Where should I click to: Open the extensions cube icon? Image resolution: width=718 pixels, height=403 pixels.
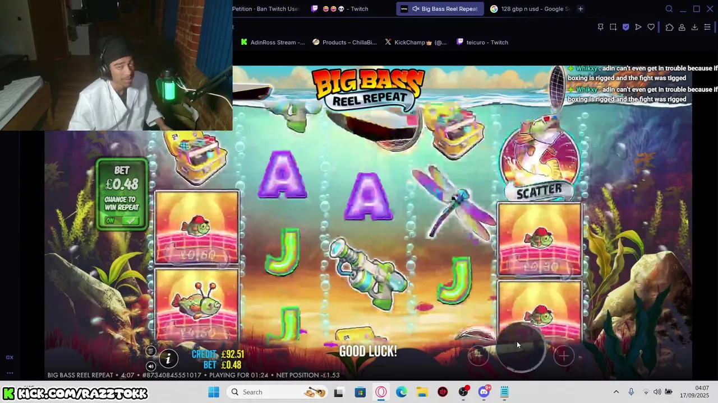point(669,27)
